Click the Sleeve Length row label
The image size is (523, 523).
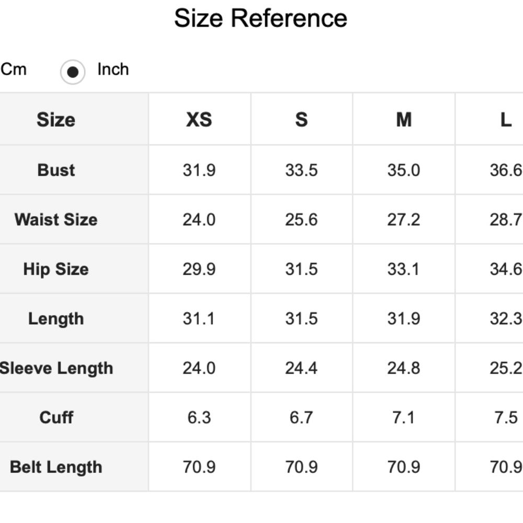[x=56, y=368]
